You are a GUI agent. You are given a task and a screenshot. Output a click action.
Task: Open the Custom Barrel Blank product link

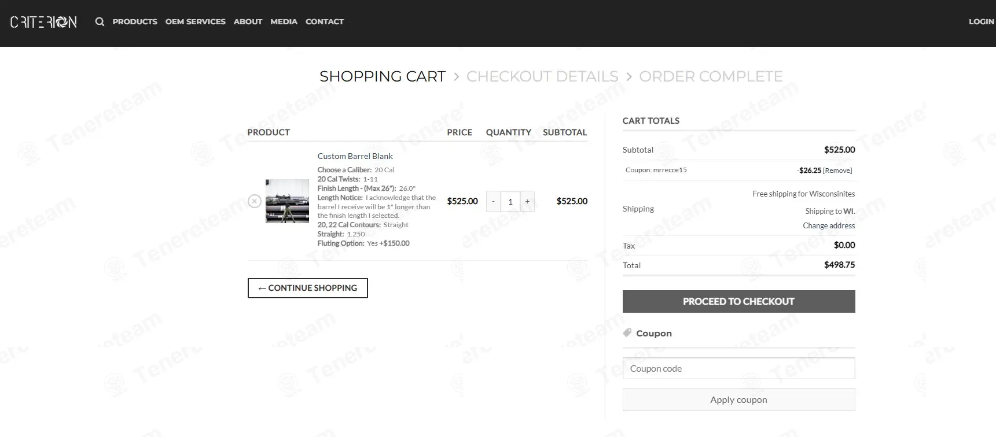tap(355, 156)
